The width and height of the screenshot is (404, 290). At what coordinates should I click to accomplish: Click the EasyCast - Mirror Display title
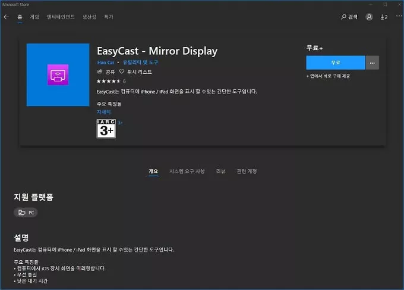coord(157,51)
